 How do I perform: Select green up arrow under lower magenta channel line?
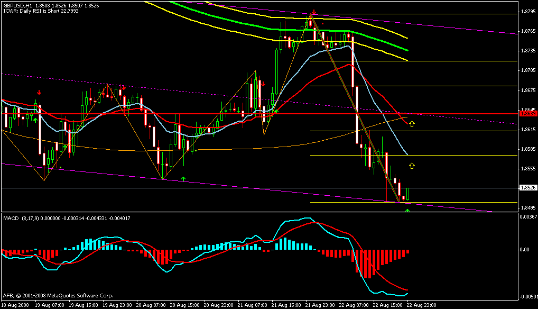click(183, 179)
